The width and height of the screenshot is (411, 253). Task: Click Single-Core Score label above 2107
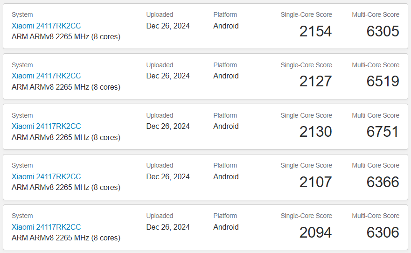[306, 165]
